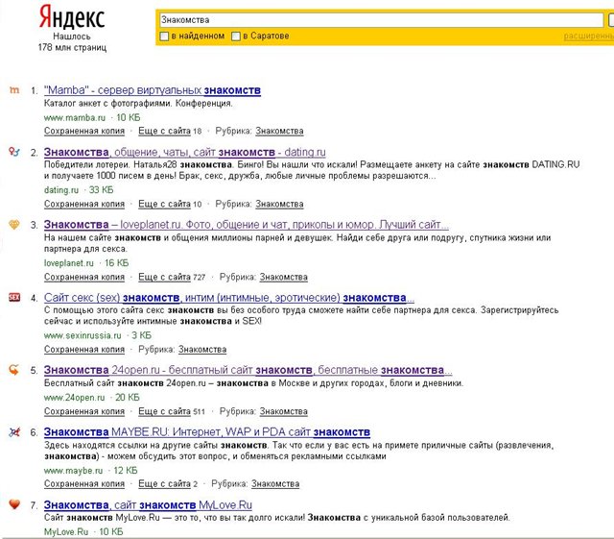Enable the 'в найденном' checkbox
This screenshot has width=614, height=539.
[x=164, y=37]
